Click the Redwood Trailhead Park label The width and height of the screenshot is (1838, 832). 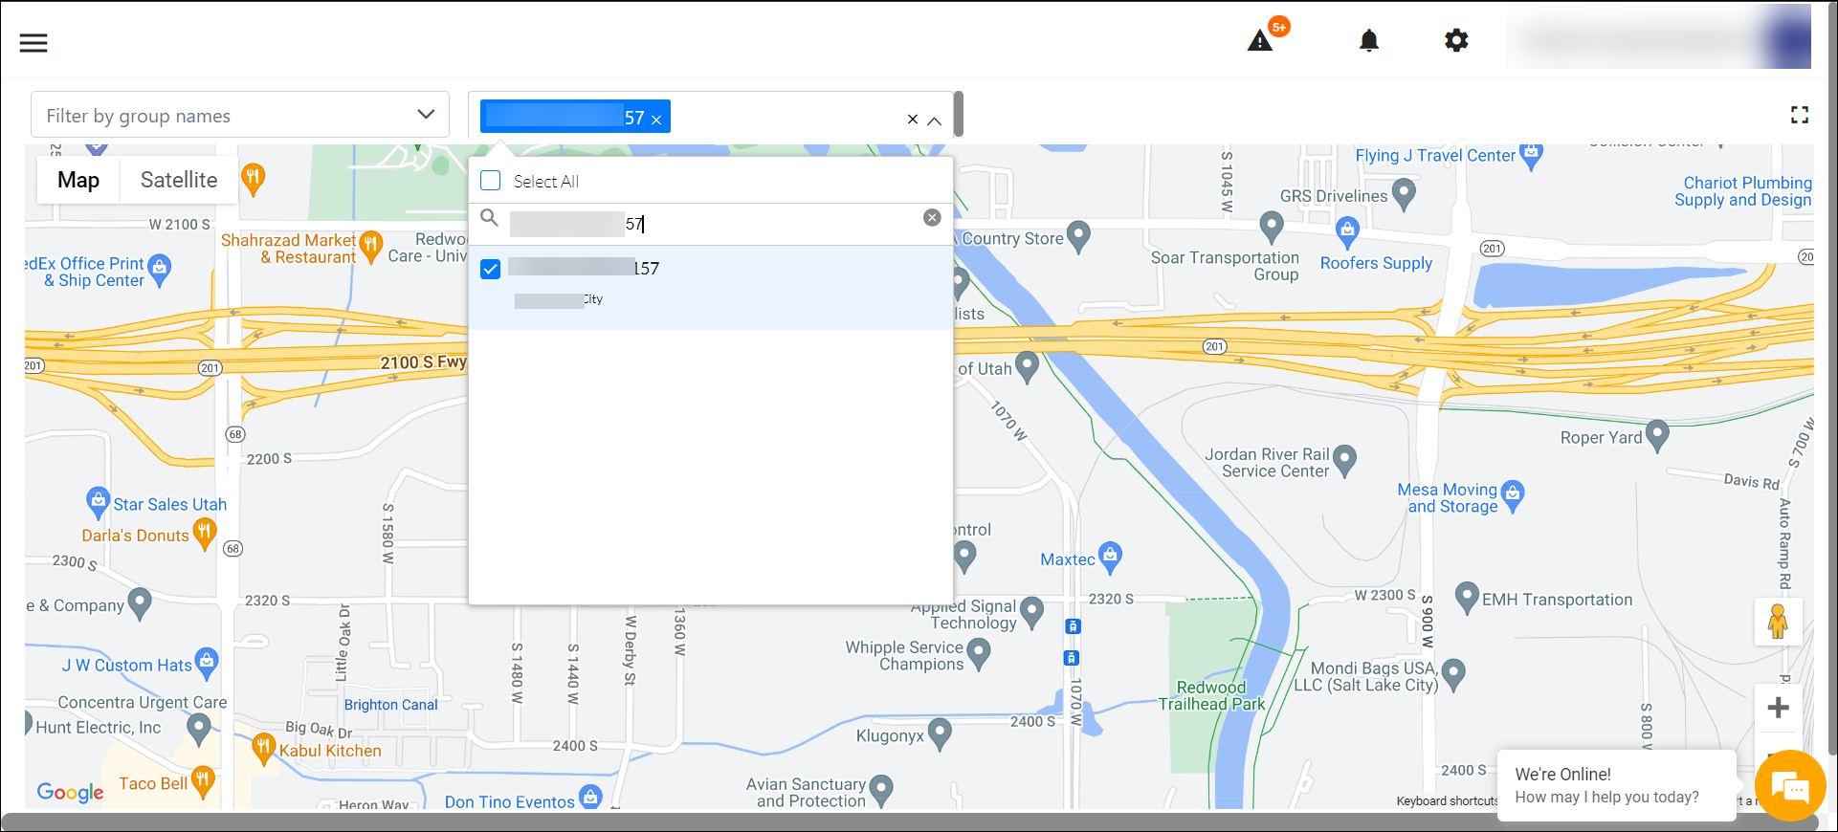(1211, 695)
